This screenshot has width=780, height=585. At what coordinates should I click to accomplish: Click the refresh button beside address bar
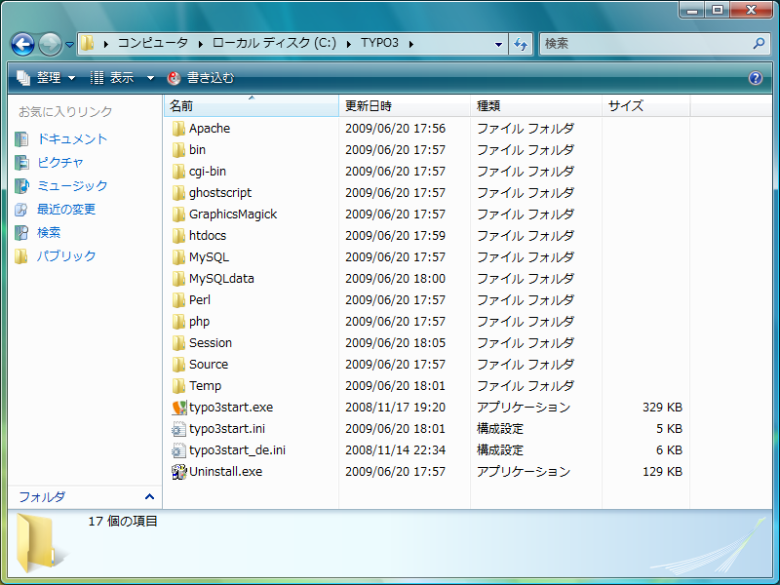[521, 44]
